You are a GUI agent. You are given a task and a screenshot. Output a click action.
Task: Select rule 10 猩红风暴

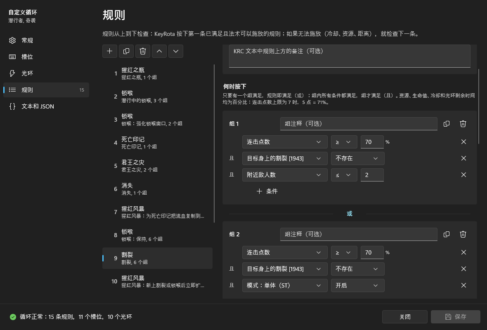(x=158, y=281)
